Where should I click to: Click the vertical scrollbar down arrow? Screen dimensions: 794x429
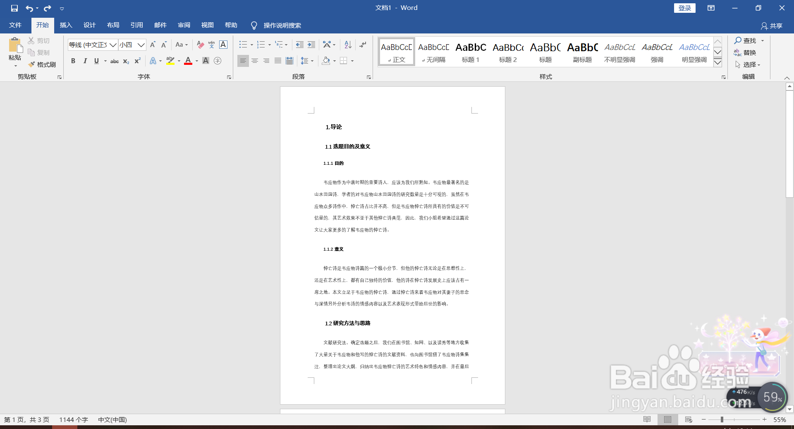point(789,409)
